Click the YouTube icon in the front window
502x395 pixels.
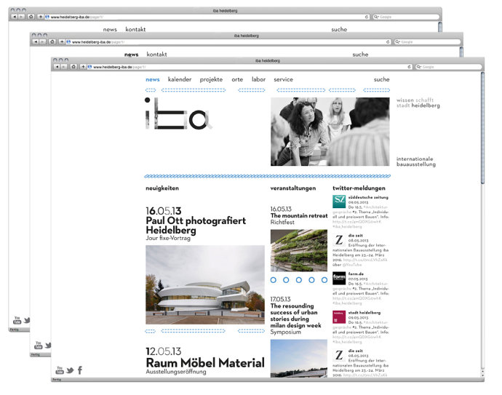(x=60, y=370)
